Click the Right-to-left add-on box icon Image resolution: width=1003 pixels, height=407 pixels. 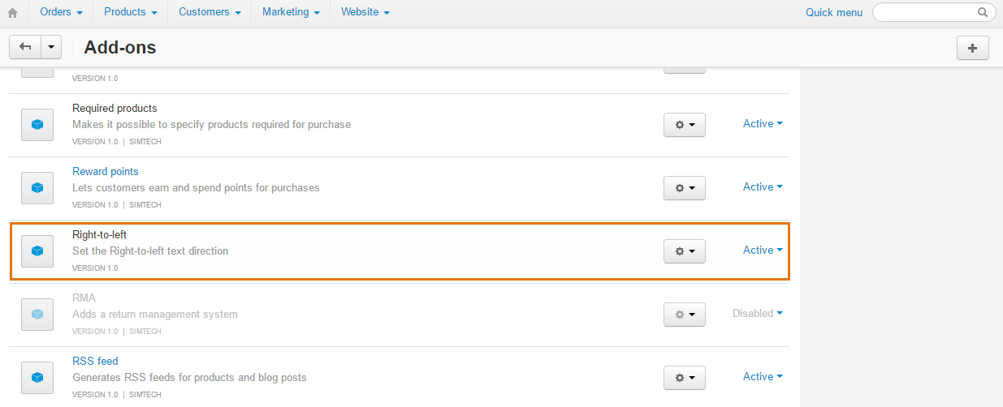pos(37,251)
